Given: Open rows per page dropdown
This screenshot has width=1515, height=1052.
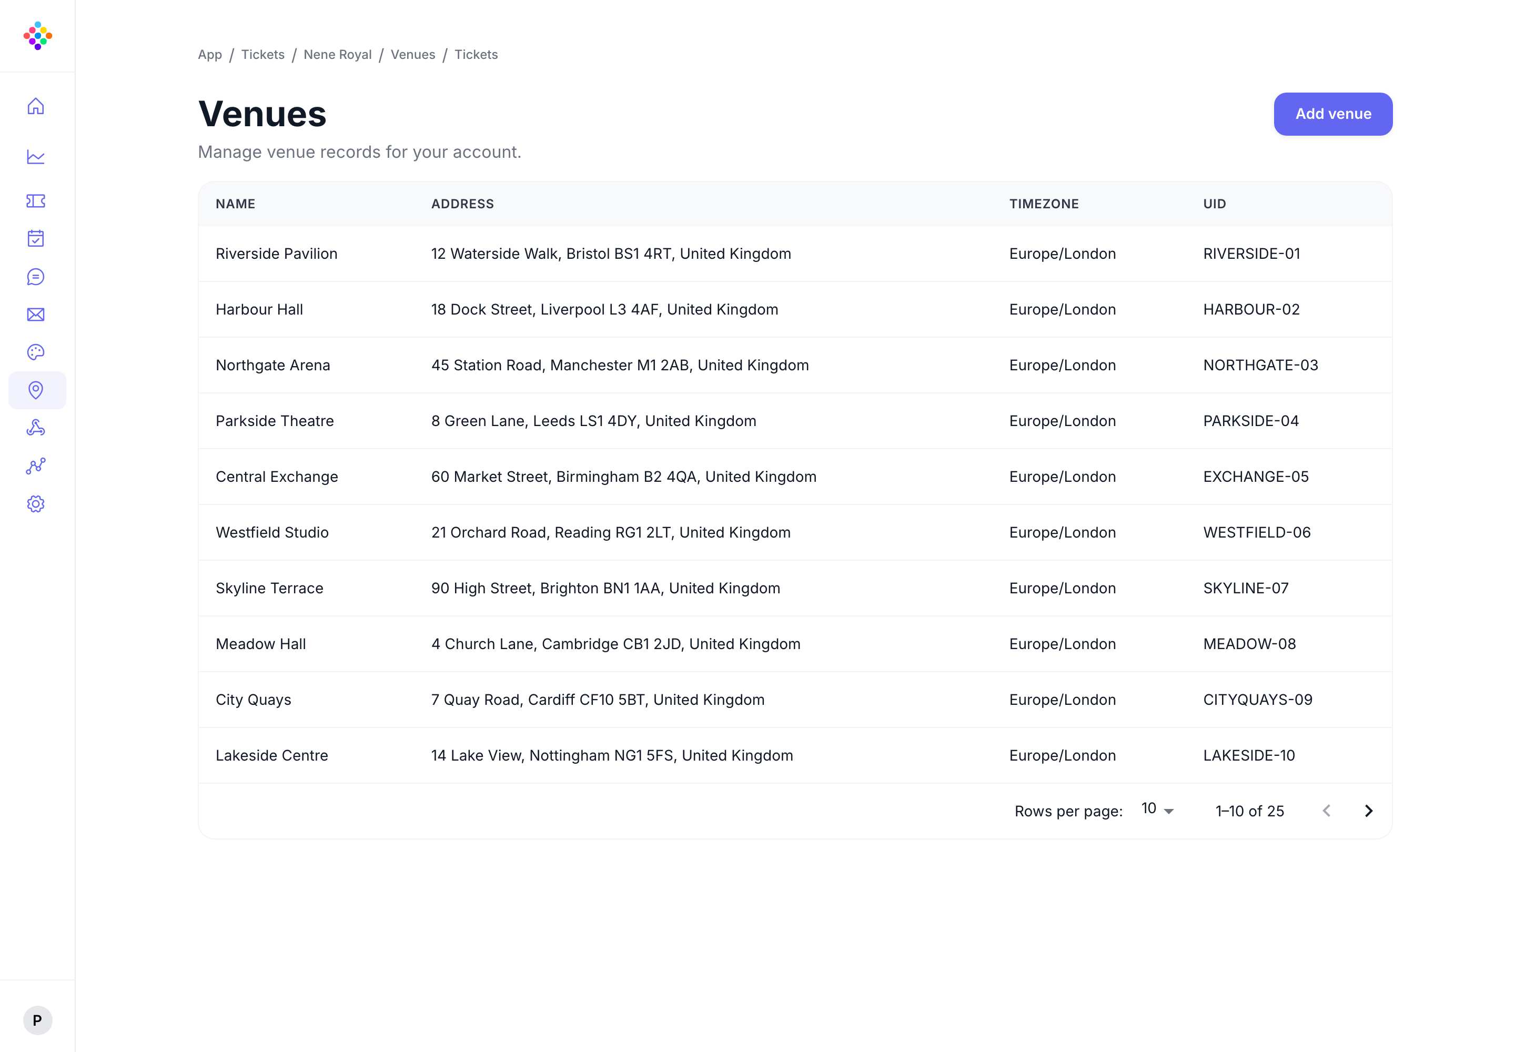Looking at the screenshot, I should (1158, 810).
